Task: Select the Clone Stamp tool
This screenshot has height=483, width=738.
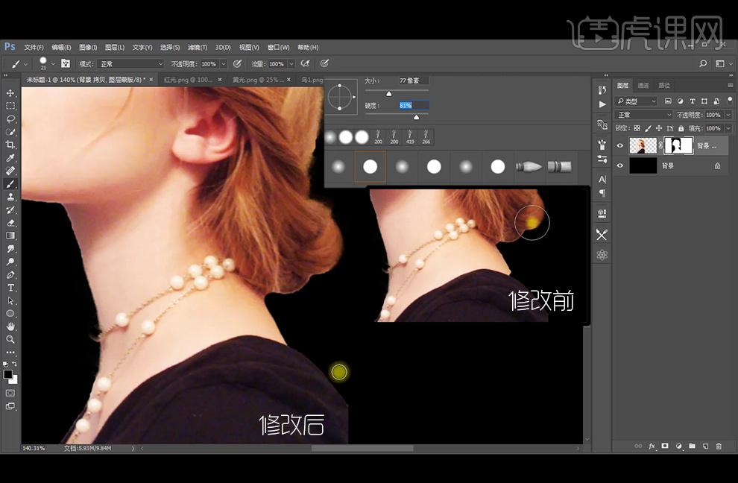Action: point(10,197)
